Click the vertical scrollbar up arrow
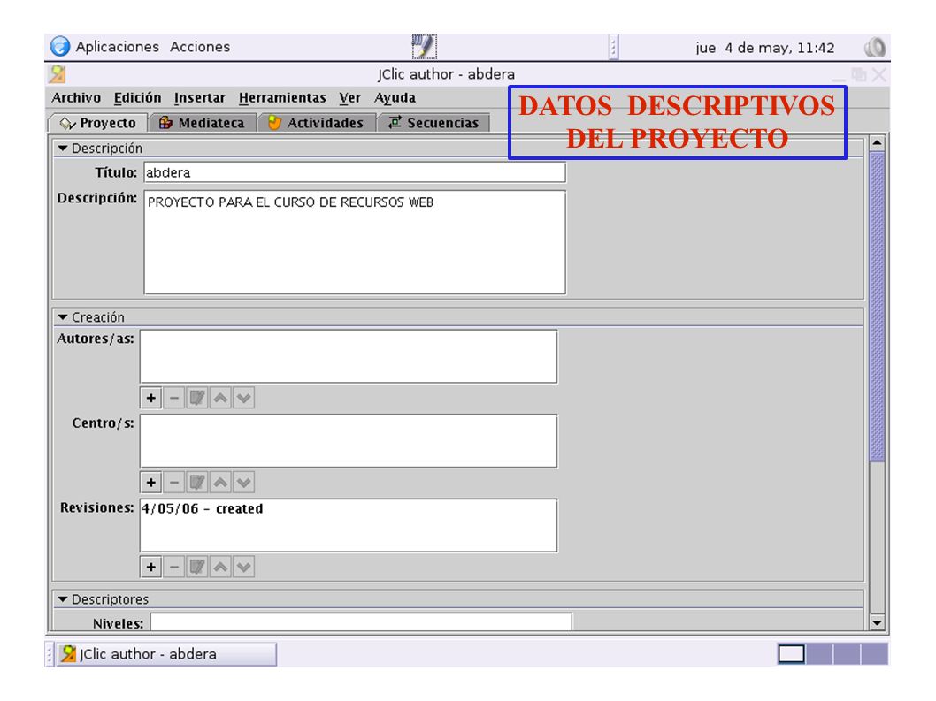936x701 pixels. click(877, 142)
